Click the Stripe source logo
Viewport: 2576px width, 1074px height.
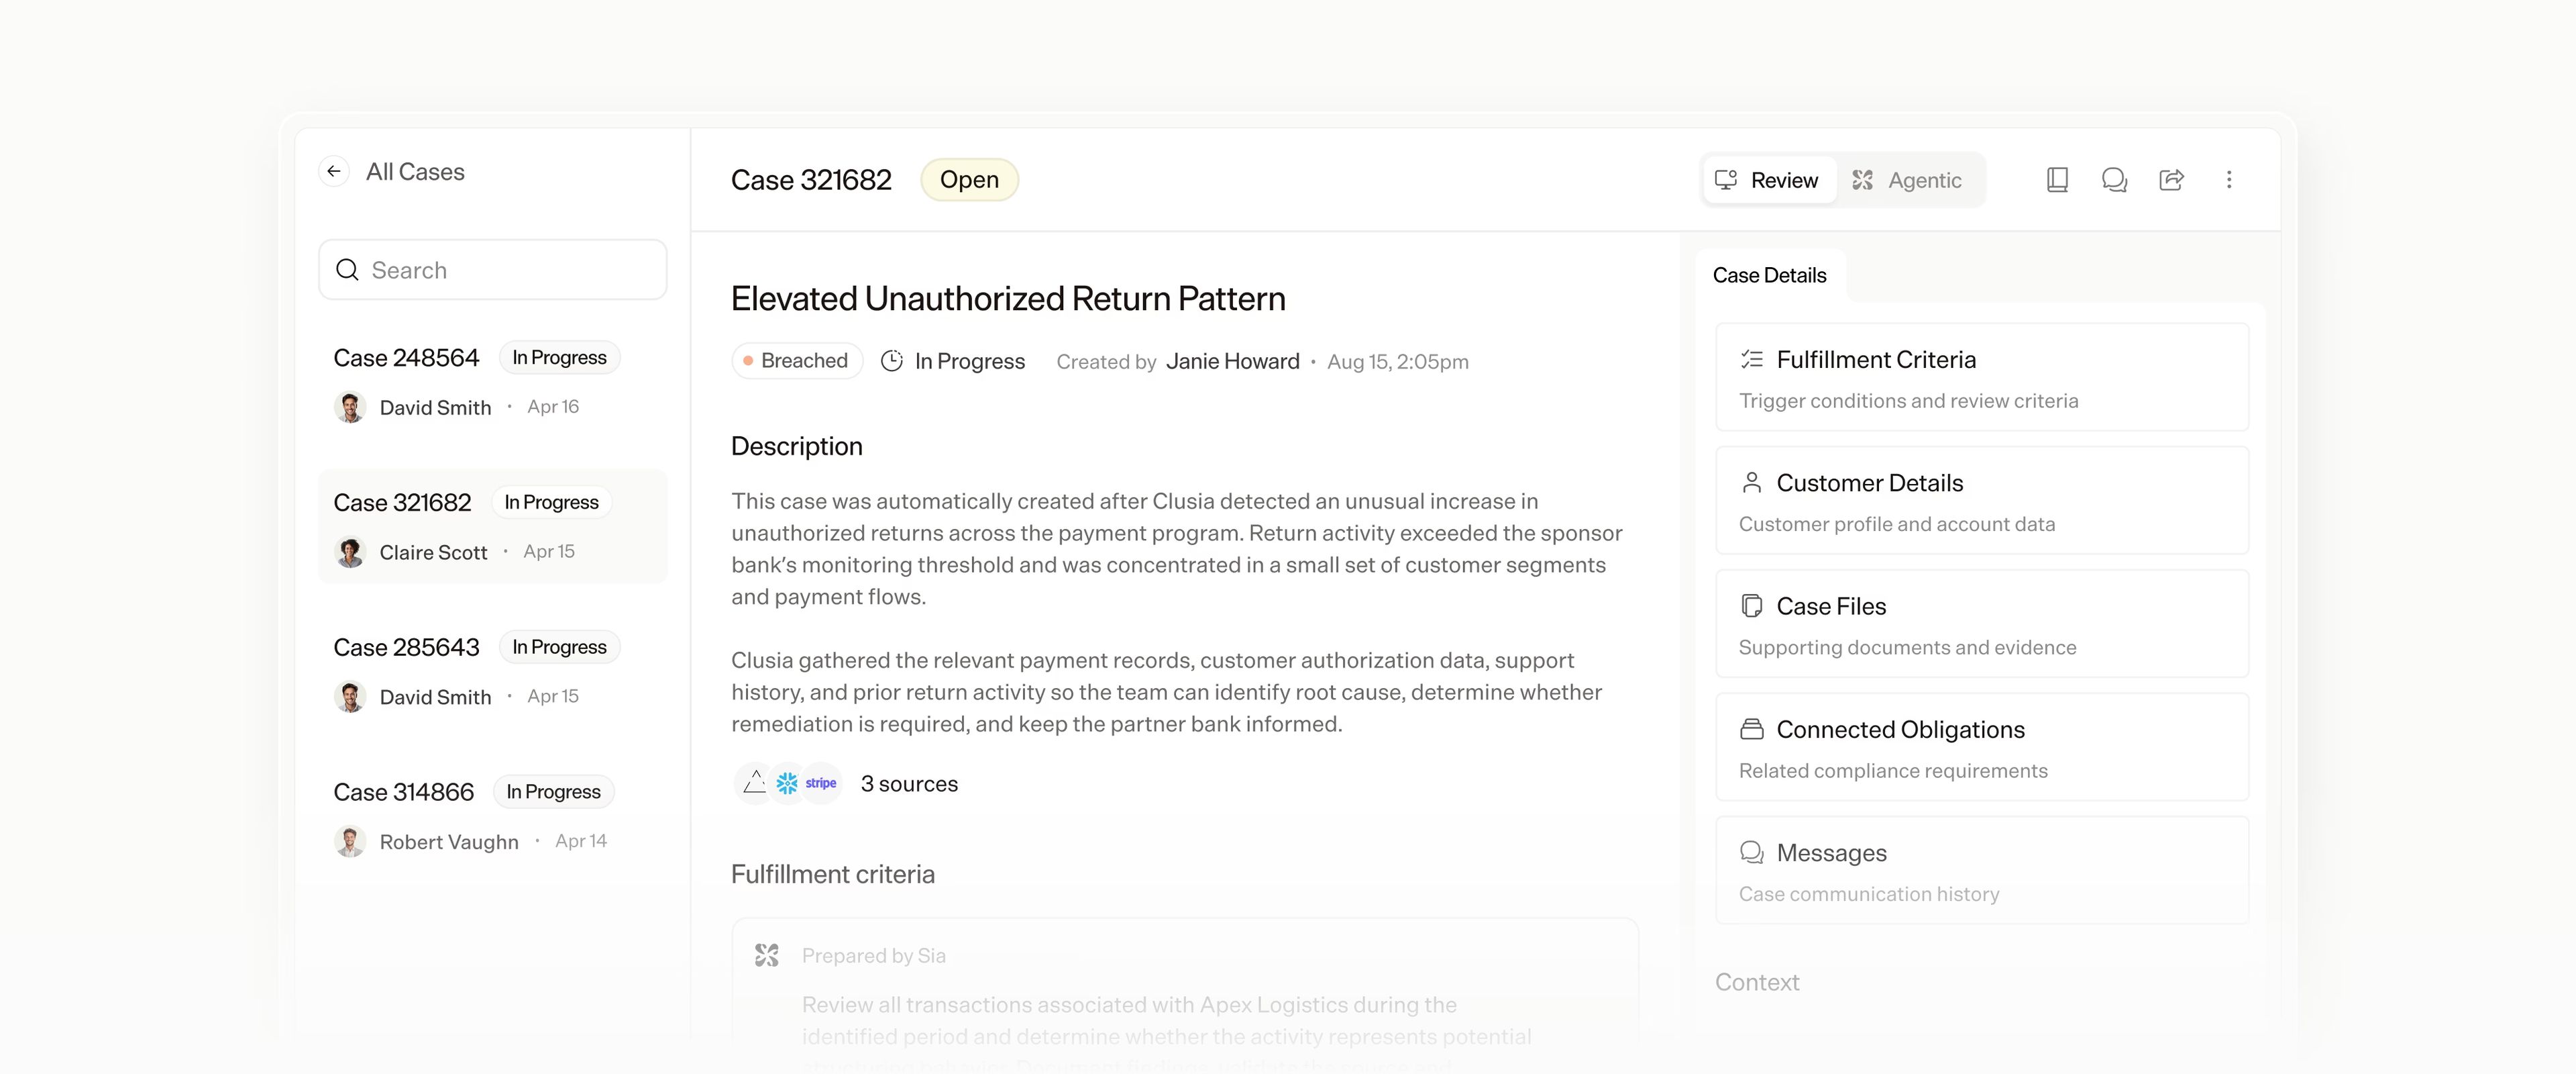tap(821, 783)
